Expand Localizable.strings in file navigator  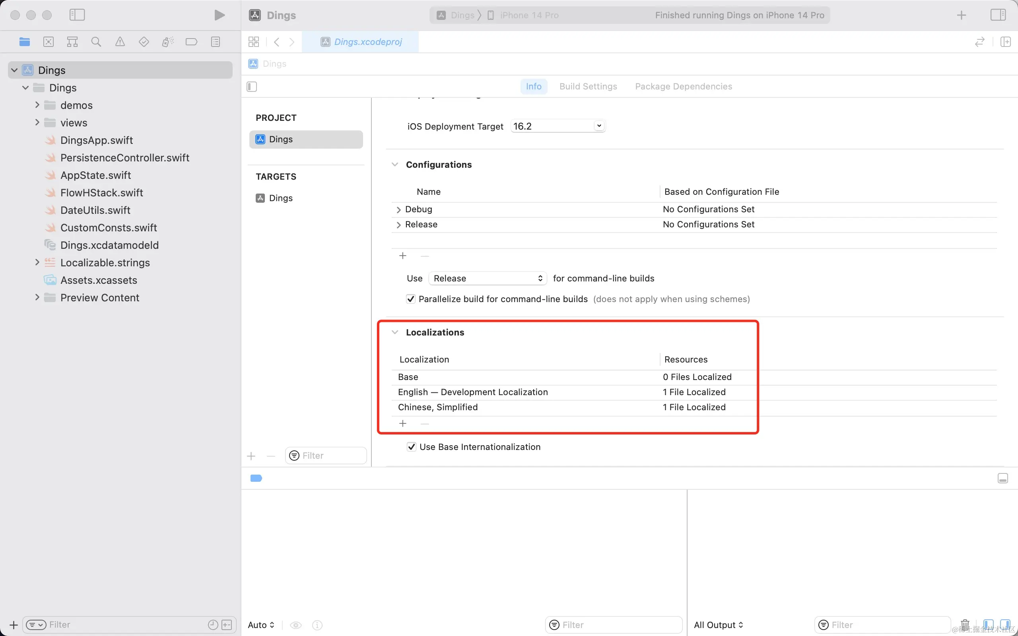37,262
